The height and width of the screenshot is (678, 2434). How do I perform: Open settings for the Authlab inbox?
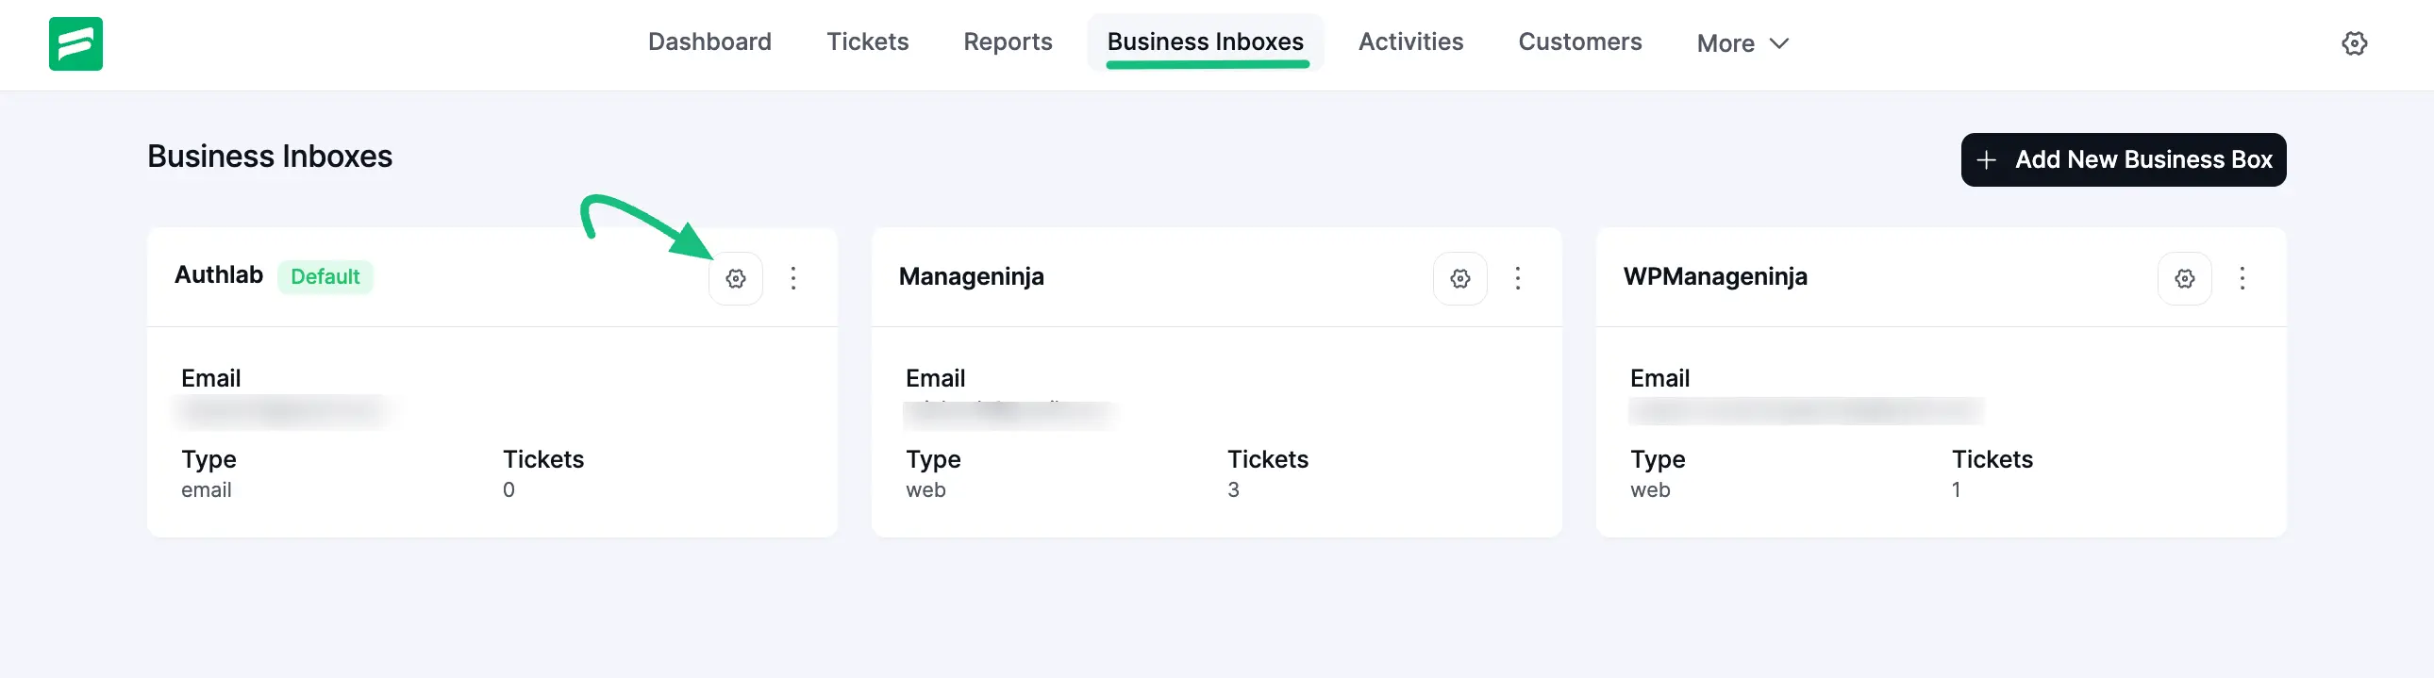pos(735,277)
